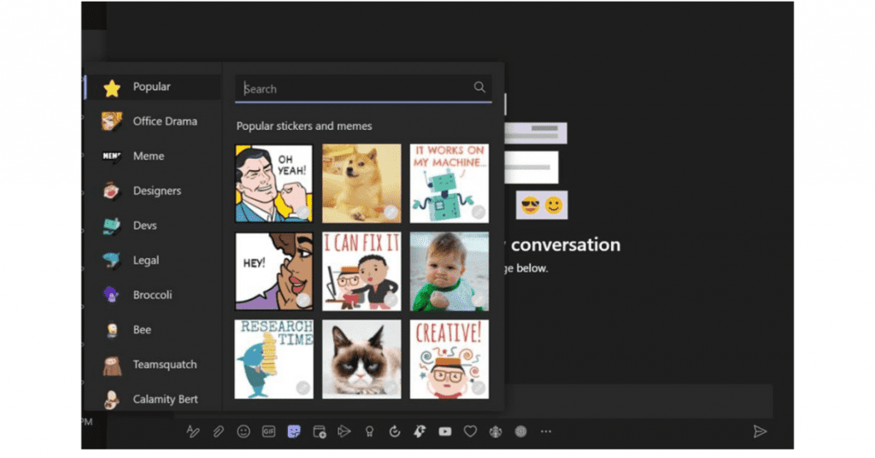Open the Teamsquatch sticker category
The width and height of the screenshot is (875, 458).
coord(164,365)
